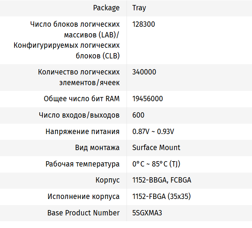Select the temperature range 0°C ~ 85°C (TJ)

tap(156, 164)
